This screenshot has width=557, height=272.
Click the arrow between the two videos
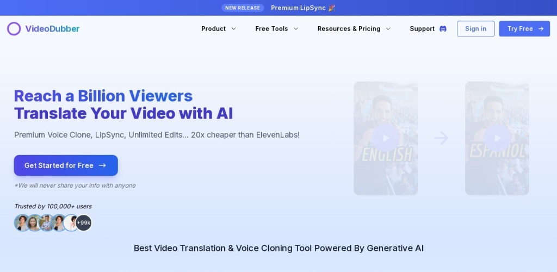pos(441,138)
